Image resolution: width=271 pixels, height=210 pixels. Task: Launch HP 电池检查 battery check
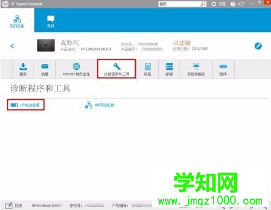[26, 105]
